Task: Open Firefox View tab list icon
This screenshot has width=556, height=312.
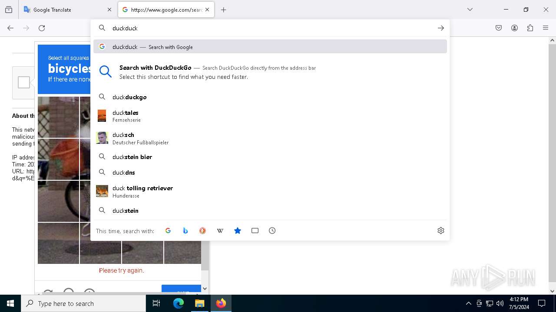Action: pos(9,10)
